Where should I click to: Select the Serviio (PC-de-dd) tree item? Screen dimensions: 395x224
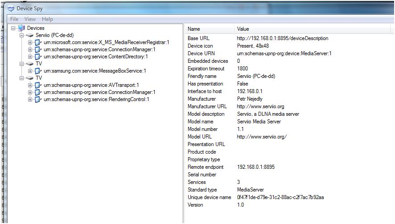55,35
